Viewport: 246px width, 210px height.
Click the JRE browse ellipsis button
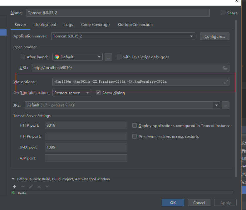point(226,105)
